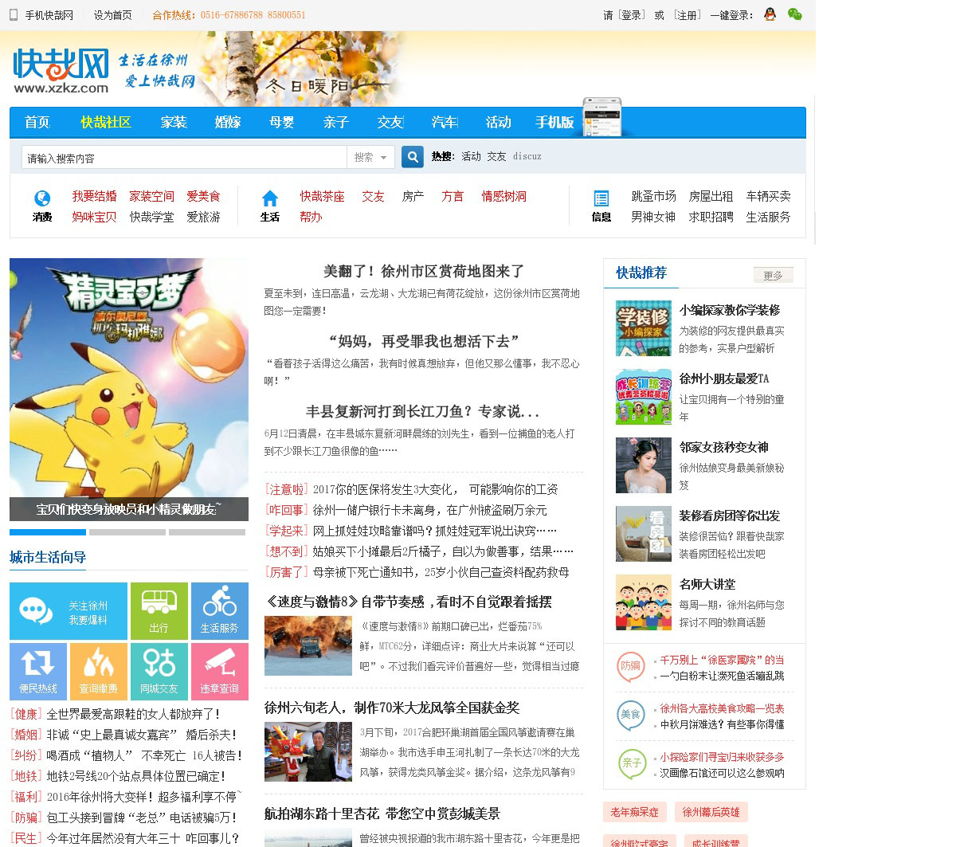Click hot search term discuz
This screenshot has width=956, height=847.
(527, 156)
